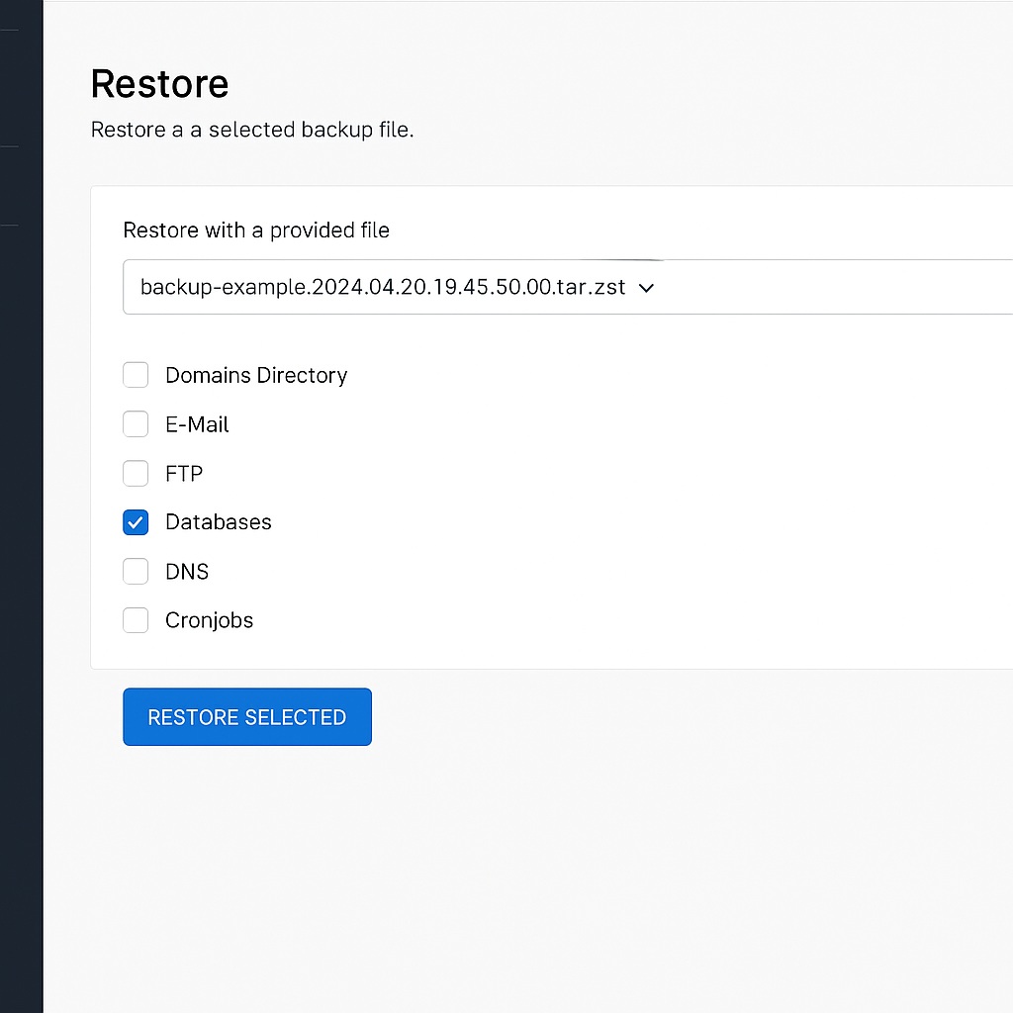Click the 'Restore with a provided file' label

click(256, 230)
